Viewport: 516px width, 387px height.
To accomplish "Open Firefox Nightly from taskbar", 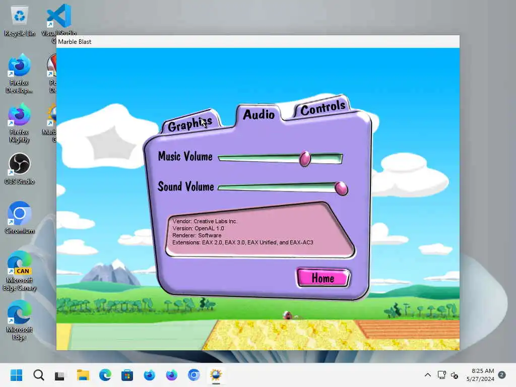I will (x=171, y=375).
